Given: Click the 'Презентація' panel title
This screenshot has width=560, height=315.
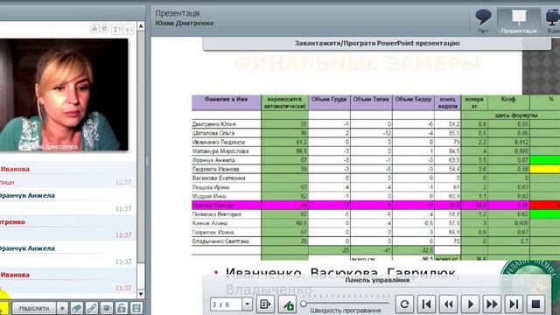Looking at the screenshot, I should point(178,13).
